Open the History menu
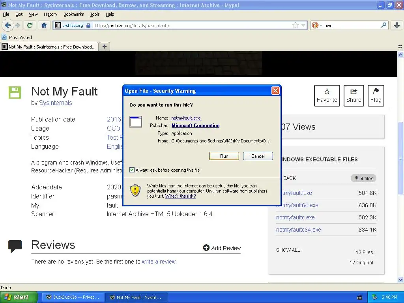404x303 pixels. [x=50, y=14]
